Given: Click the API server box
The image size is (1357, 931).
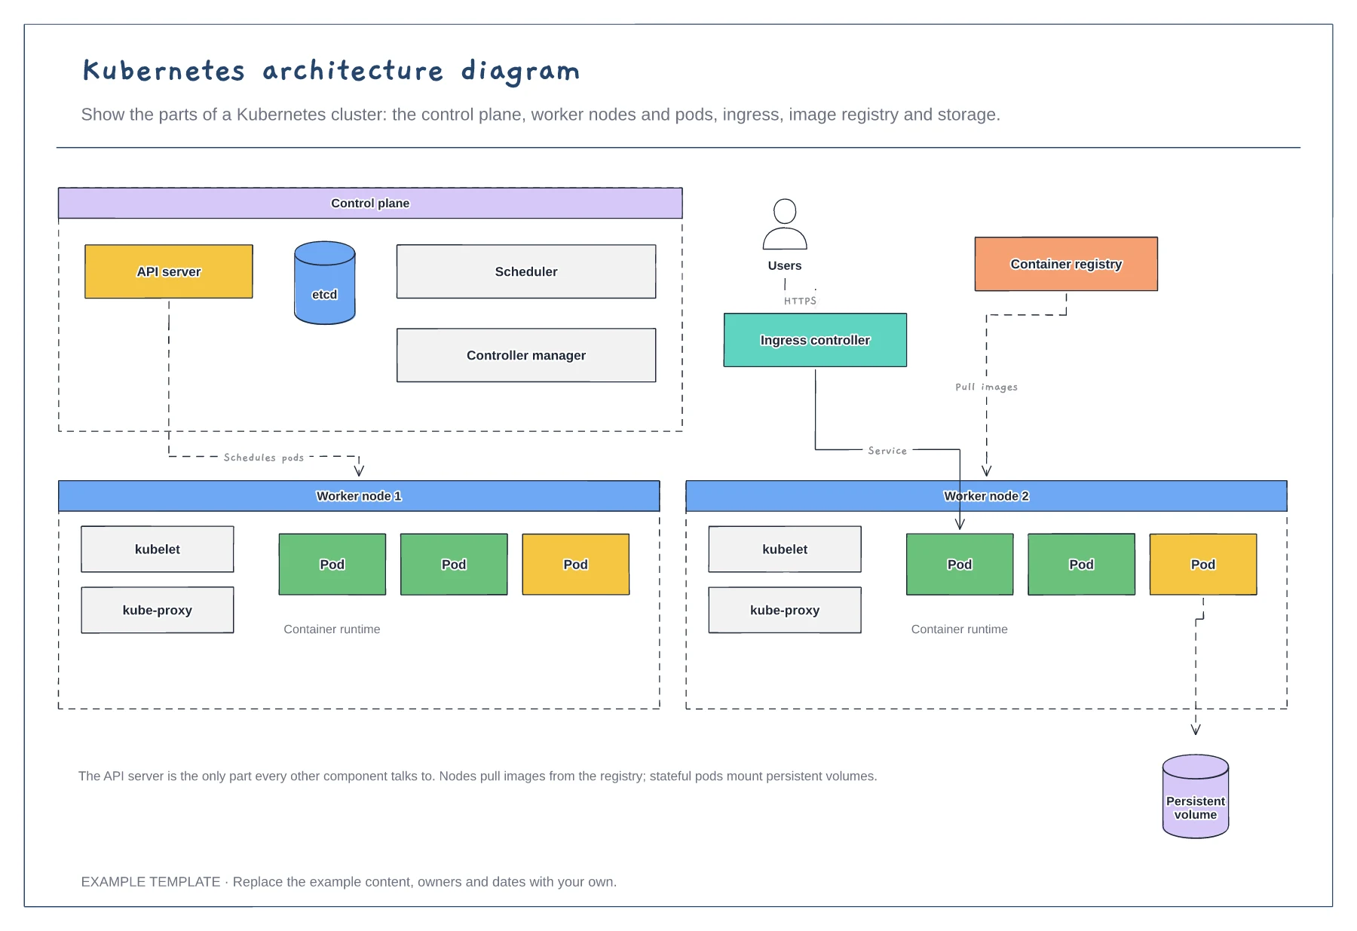Looking at the screenshot, I should (x=169, y=271).
